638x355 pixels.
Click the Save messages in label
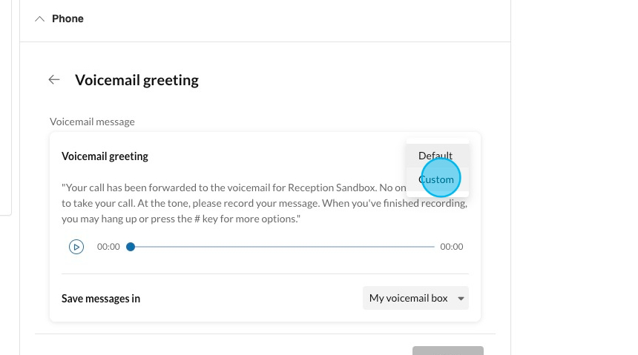(101, 299)
